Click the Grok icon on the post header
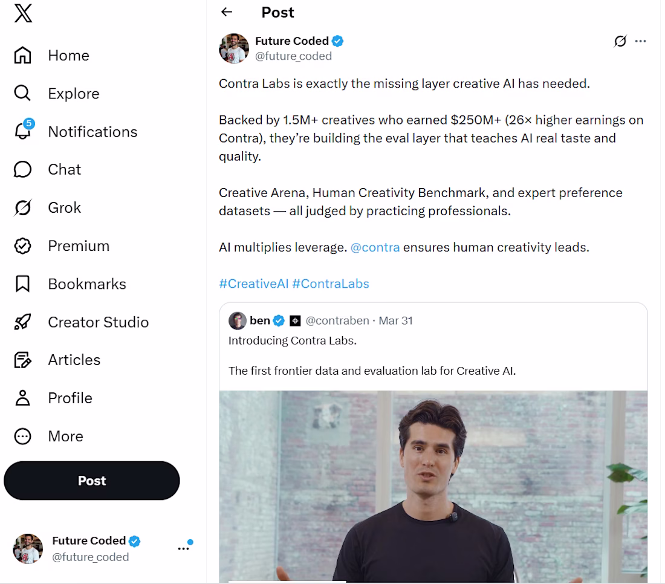665x584 pixels. point(620,41)
